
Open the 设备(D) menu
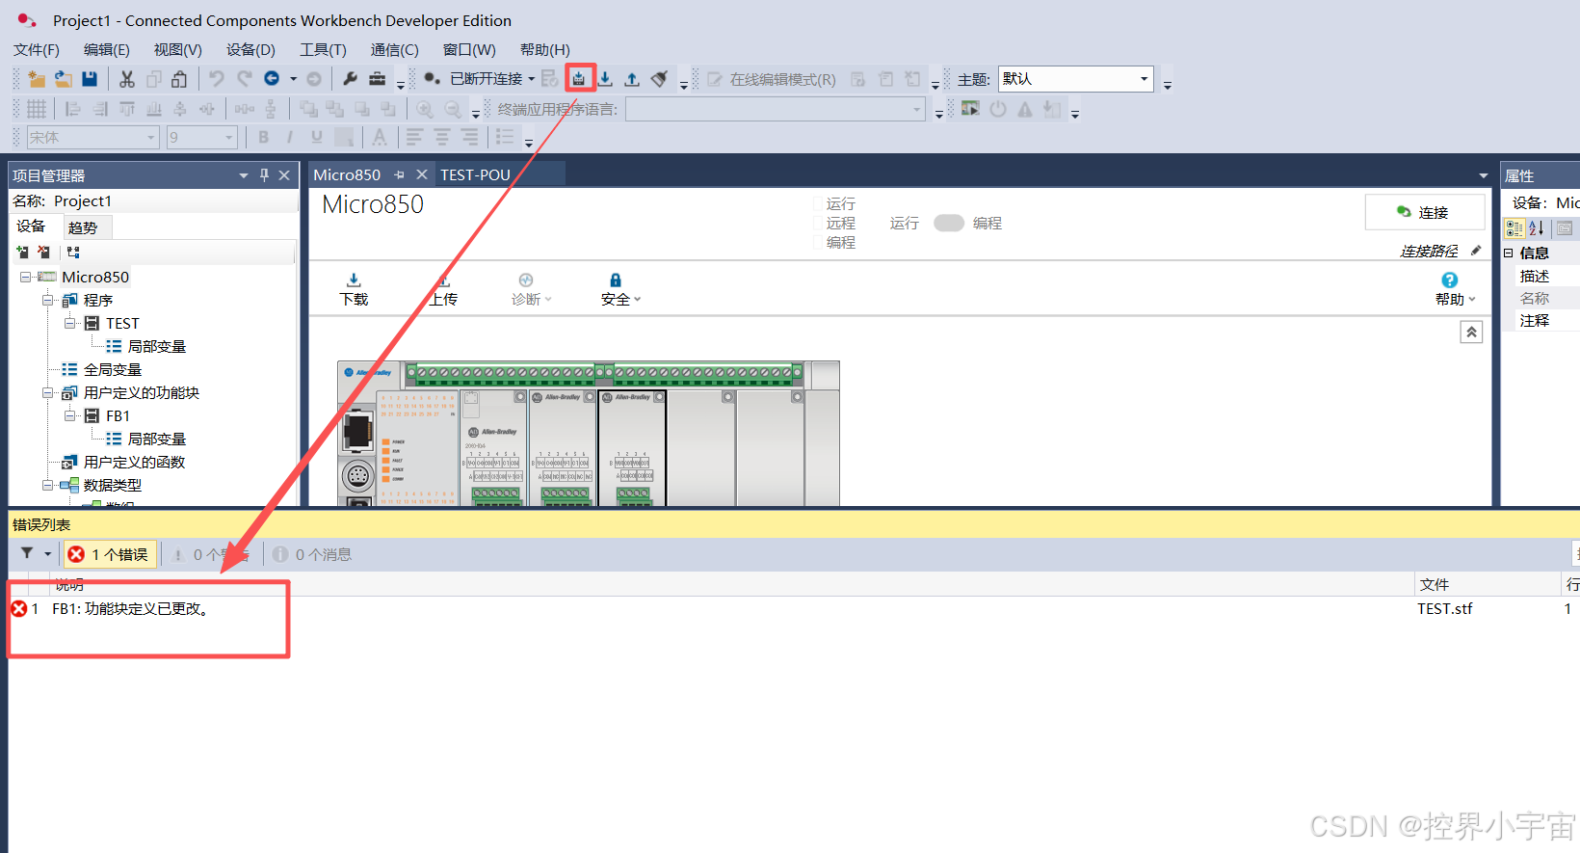coord(250,49)
